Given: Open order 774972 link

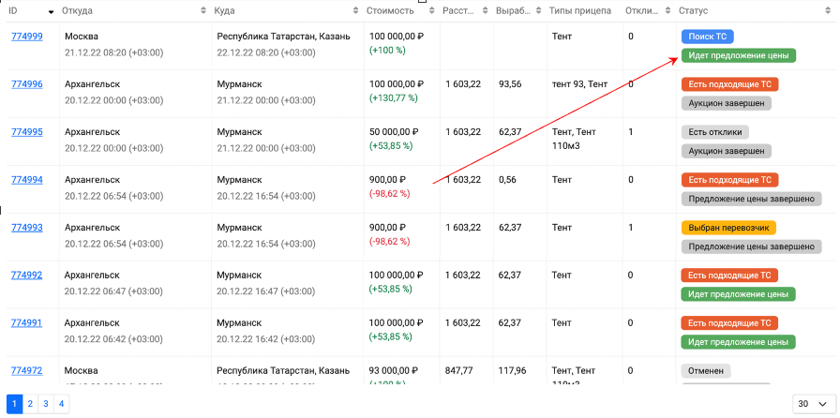Looking at the screenshot, I should tap(27, 370).
